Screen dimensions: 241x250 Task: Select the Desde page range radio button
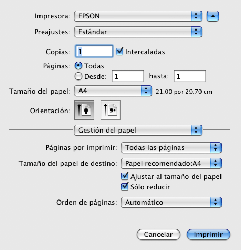[x=78, y=76]
